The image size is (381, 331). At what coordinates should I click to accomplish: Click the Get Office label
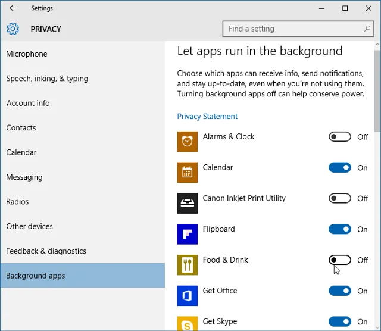[x=220, y=291]
